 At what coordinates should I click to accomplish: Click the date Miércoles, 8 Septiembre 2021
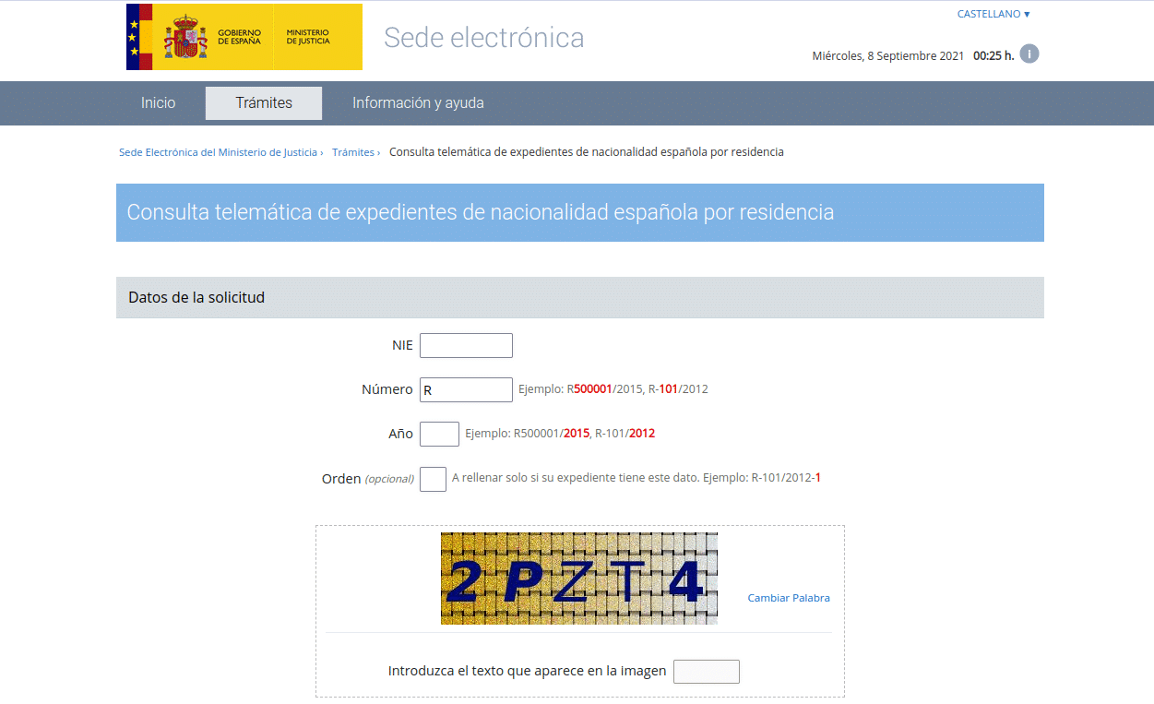(888, 55)
